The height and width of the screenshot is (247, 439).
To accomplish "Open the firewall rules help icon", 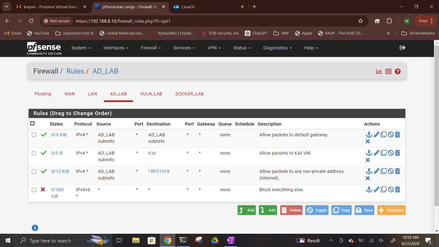I will [397, 72].
